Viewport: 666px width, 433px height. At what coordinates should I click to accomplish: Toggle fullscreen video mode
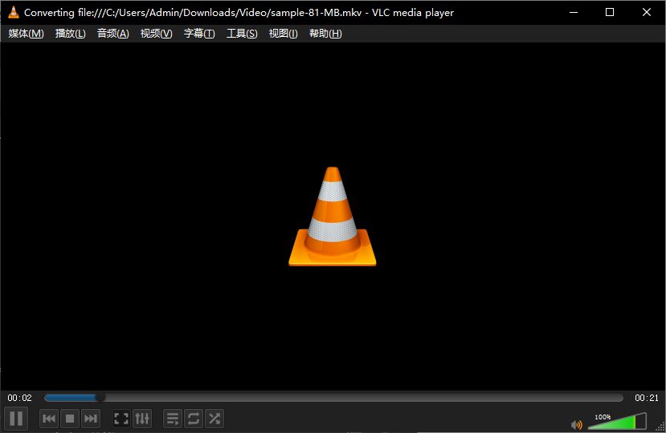coord(121,419)
